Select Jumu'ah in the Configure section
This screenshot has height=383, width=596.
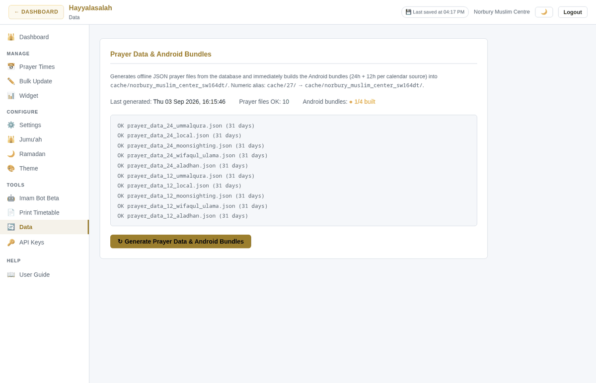45,139
